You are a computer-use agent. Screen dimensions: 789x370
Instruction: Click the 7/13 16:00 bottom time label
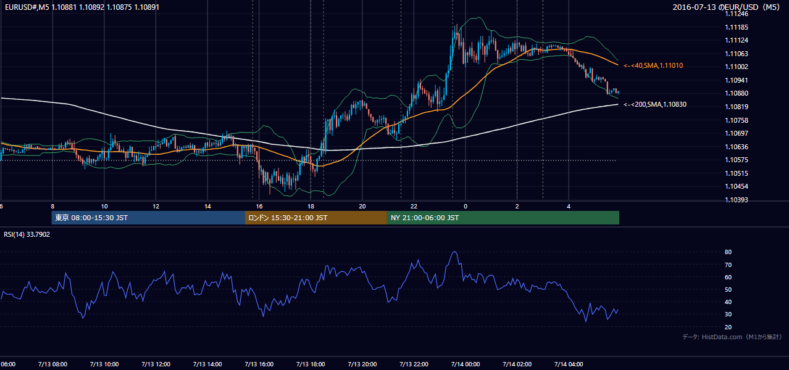[259, 364]
